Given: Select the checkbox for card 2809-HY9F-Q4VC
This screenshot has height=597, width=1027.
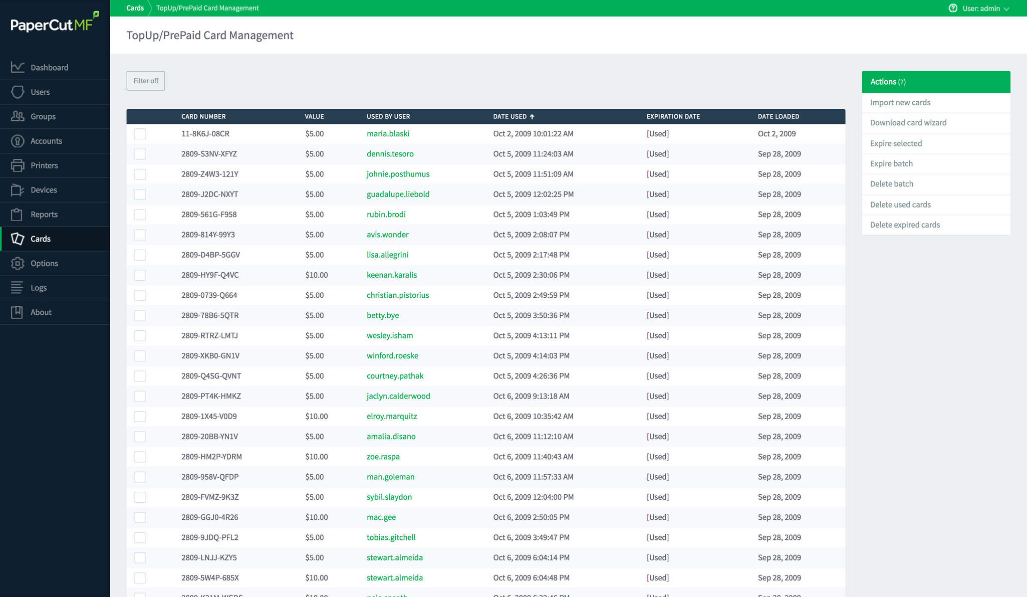Looking at the screenshot, I should click(x=140, y=275).
